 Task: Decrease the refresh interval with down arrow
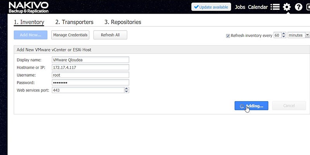point(284,36)
